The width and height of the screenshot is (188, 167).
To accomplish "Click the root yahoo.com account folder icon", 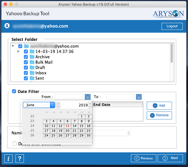I will (x=26, y=46).
